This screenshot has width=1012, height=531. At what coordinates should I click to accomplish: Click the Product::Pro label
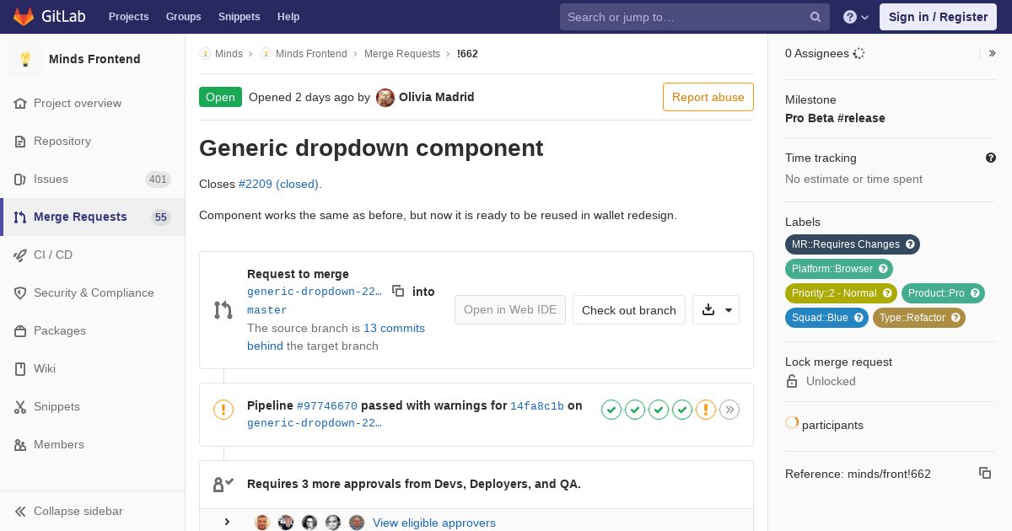943,293
